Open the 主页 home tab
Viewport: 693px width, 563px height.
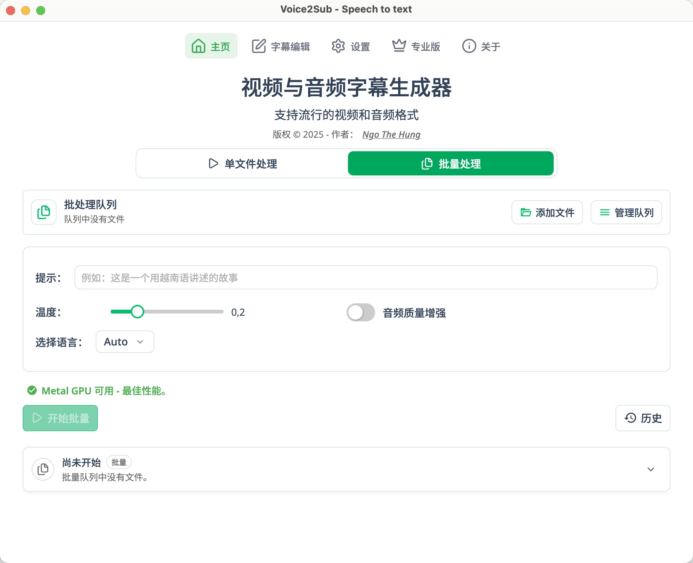tap(211, 46)
